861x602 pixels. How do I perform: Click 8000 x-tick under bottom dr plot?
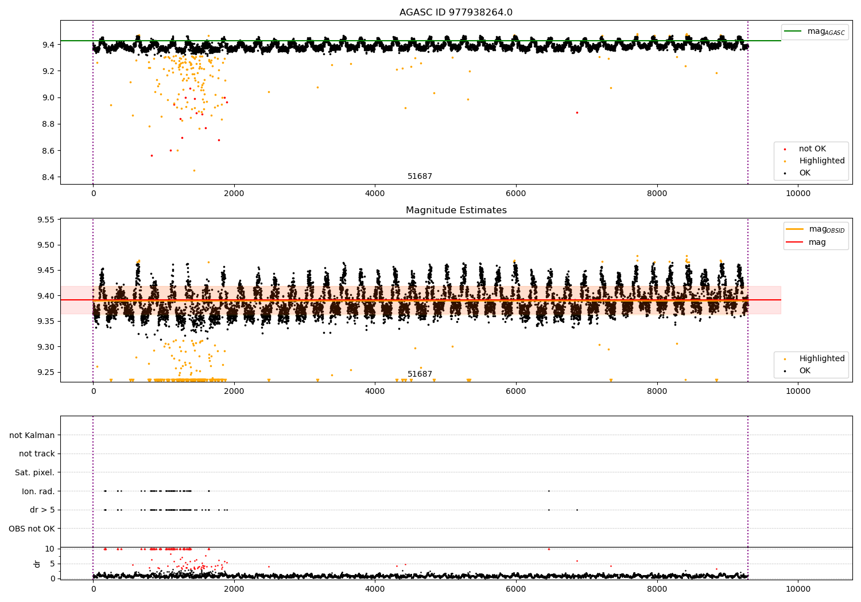click(x=657, y=589)
